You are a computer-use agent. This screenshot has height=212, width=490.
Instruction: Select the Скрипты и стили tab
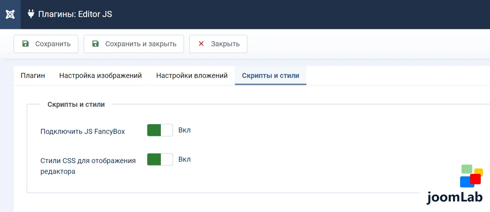click(270, 76)
